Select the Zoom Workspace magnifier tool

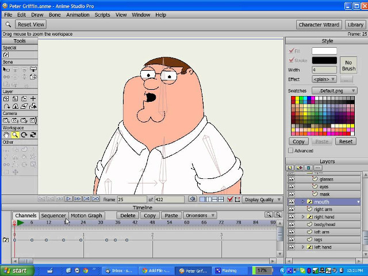pyautogui.click(x=15, y=135)
